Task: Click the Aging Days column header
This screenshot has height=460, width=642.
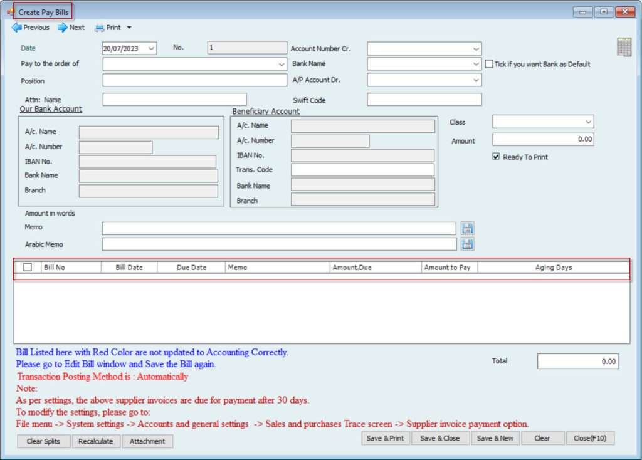Action: coord(553,268)
